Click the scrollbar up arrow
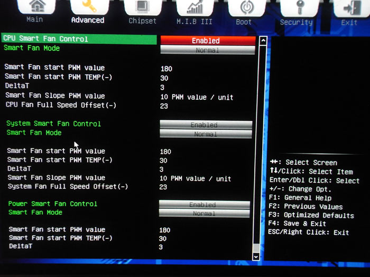The image size is (370, 277). coord(263,41)
